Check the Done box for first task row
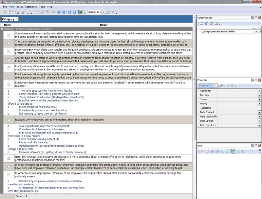Viewport: 262px width, 199px height. click(9, 35)
